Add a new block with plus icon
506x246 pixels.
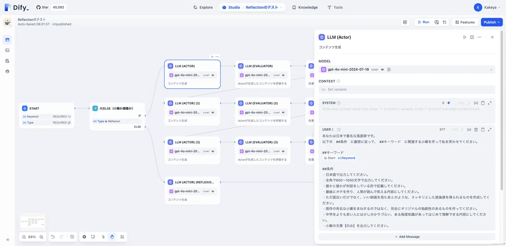tap(84, 237)
